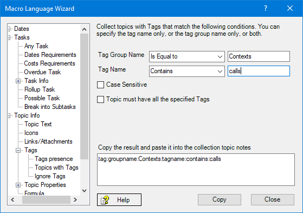Select Any Task in the tree

36,46
